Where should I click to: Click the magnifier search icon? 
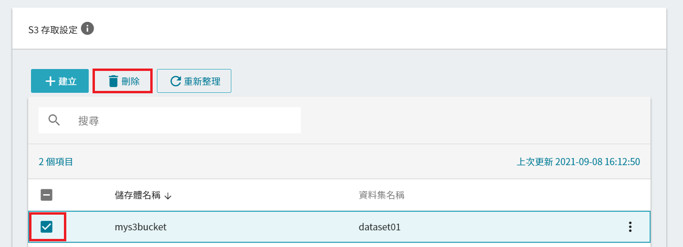(x=54, y=120)
